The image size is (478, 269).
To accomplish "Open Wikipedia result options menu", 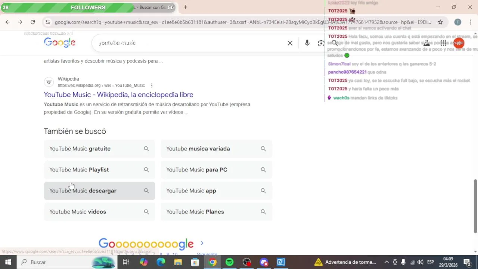I will 152,86.
